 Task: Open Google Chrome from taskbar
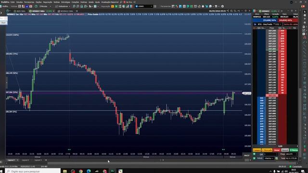(x=81, y=171)
